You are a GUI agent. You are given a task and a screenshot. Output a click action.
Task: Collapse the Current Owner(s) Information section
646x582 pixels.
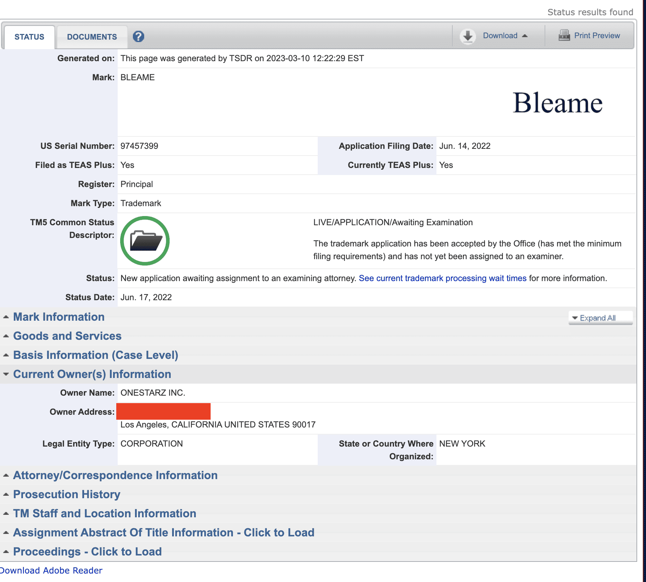pos(92,374)
